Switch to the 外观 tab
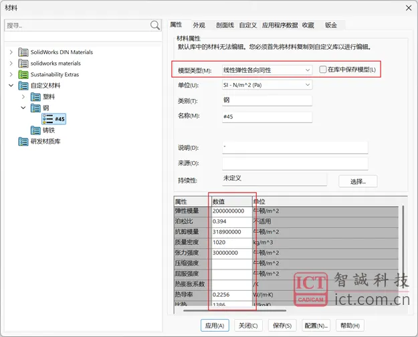The width and height of the screenshot is (418, 337). (x=199, y=25)
